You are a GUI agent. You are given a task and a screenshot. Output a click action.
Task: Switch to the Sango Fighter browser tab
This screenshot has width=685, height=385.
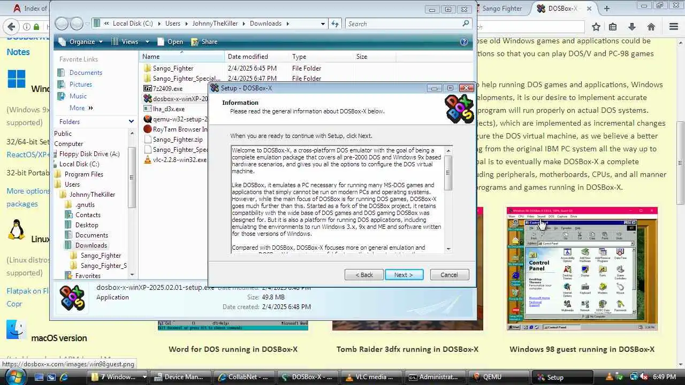pyautogui.click(x=501, y=9)
